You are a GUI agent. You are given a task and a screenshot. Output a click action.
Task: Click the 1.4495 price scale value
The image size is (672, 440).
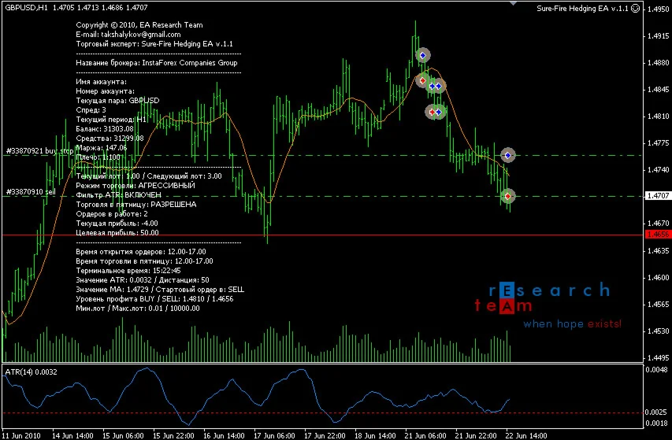click(659, 358)
